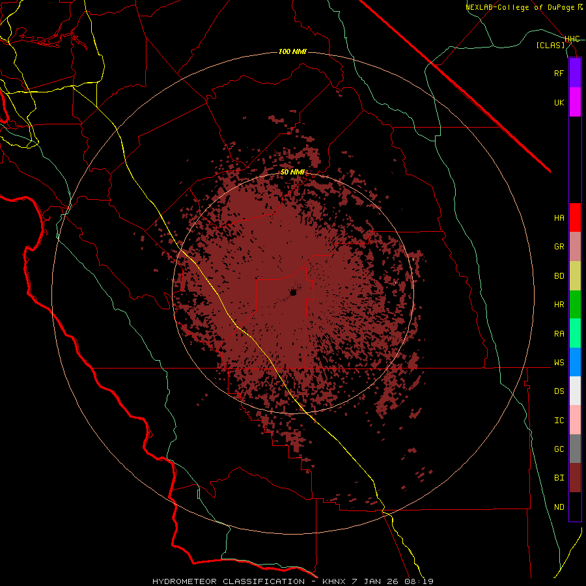586x586 pixels.
Task: Click the WS legend label
Action: tap(559, 363)
